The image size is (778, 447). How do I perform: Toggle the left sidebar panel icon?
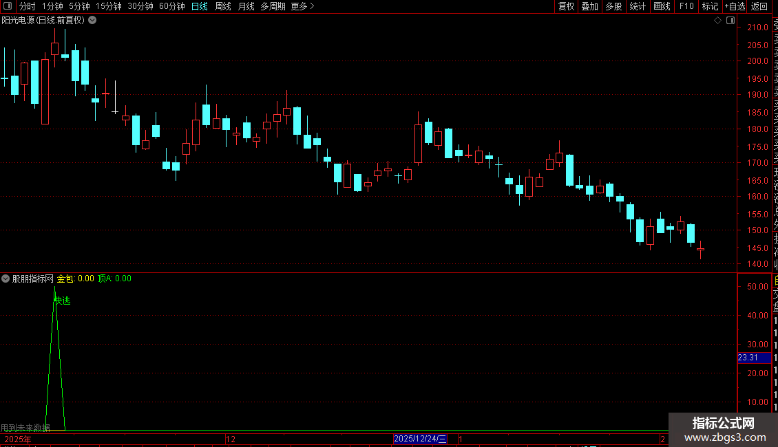point(8,6)
